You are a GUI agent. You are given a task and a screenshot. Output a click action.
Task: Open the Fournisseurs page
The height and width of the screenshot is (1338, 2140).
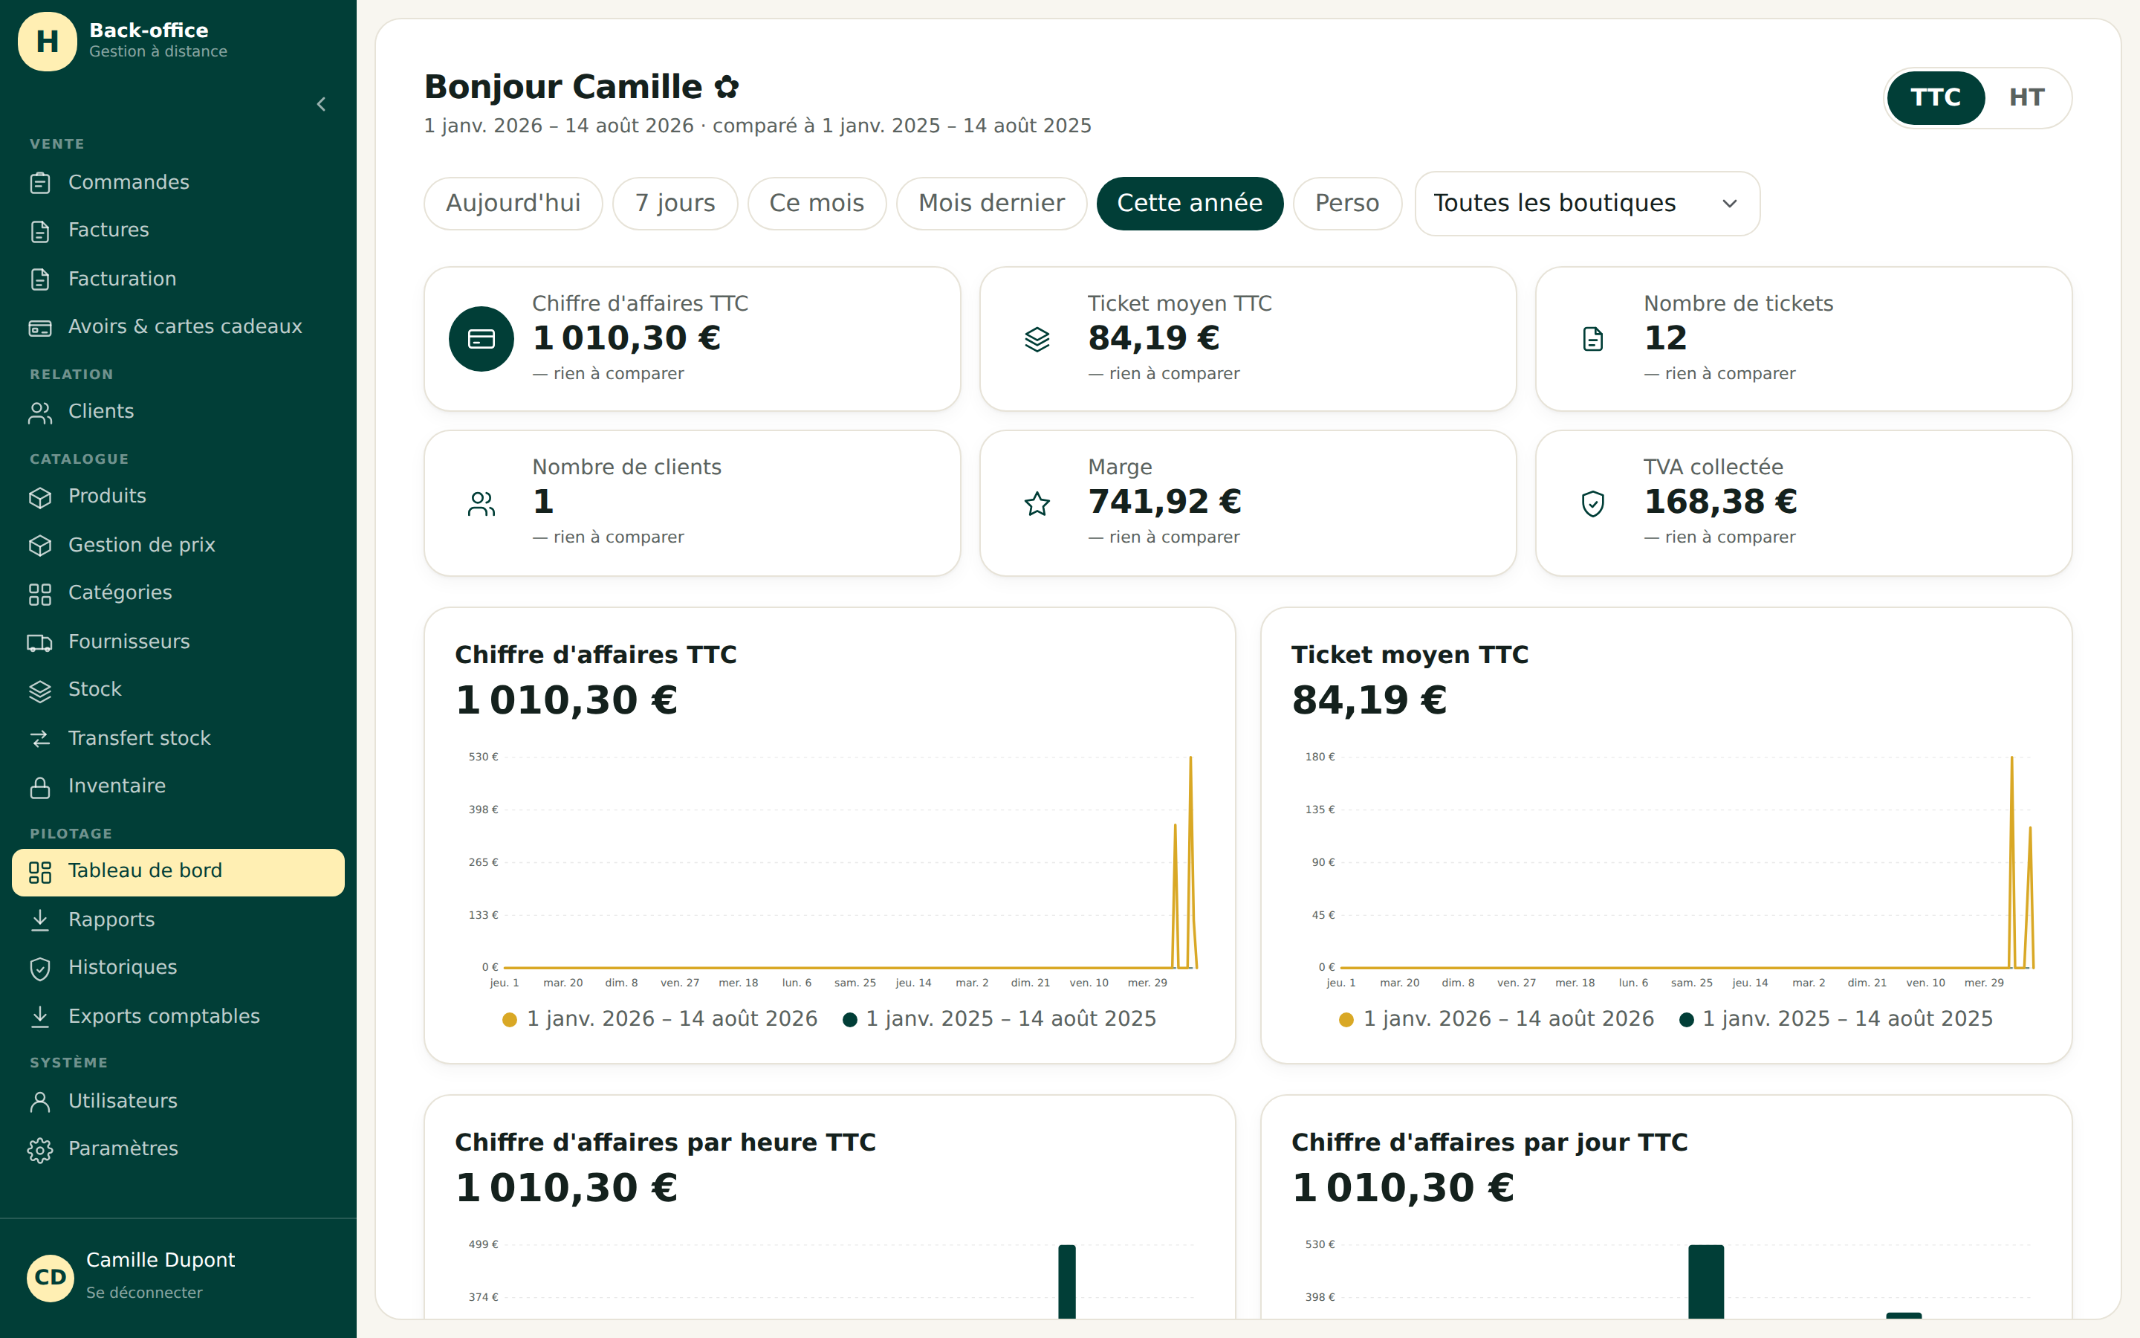pos(178,642)
